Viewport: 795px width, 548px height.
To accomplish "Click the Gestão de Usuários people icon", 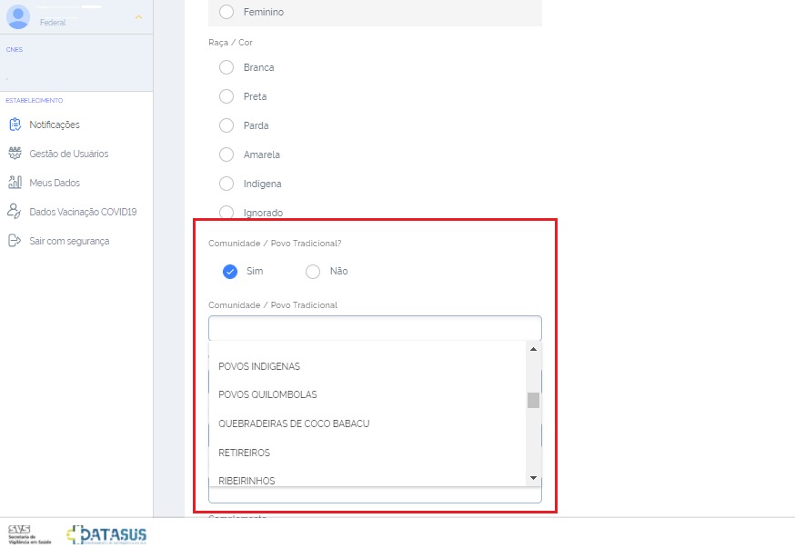I will tap(14, 154).
